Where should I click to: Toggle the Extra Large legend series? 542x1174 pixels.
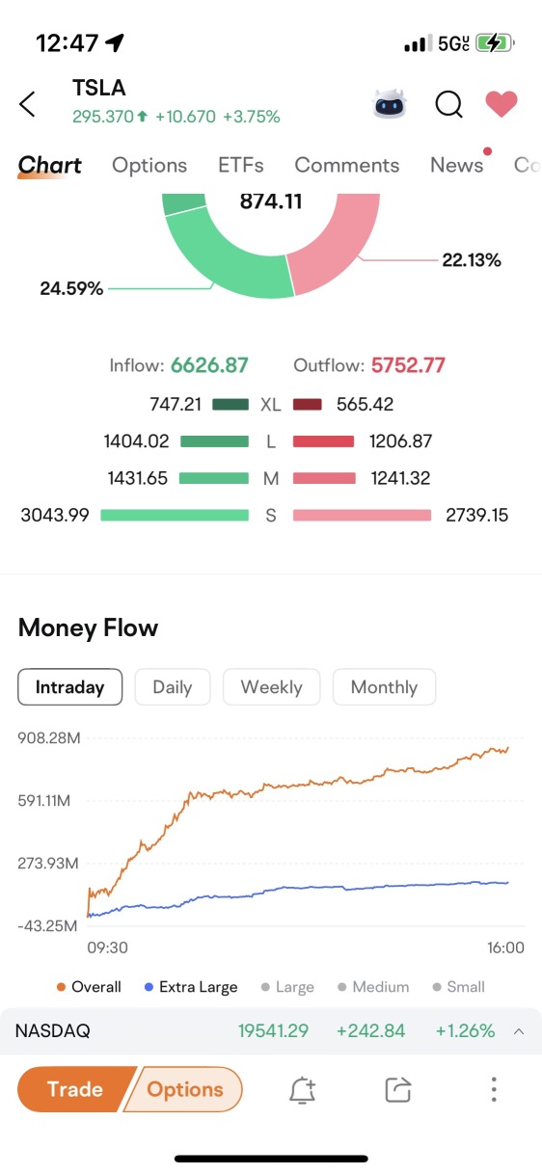[190, 987]
